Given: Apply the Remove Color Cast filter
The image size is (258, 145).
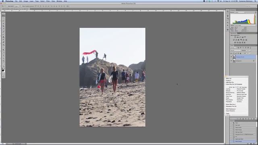Looking at the screenshot, I should tap(242, 94).
